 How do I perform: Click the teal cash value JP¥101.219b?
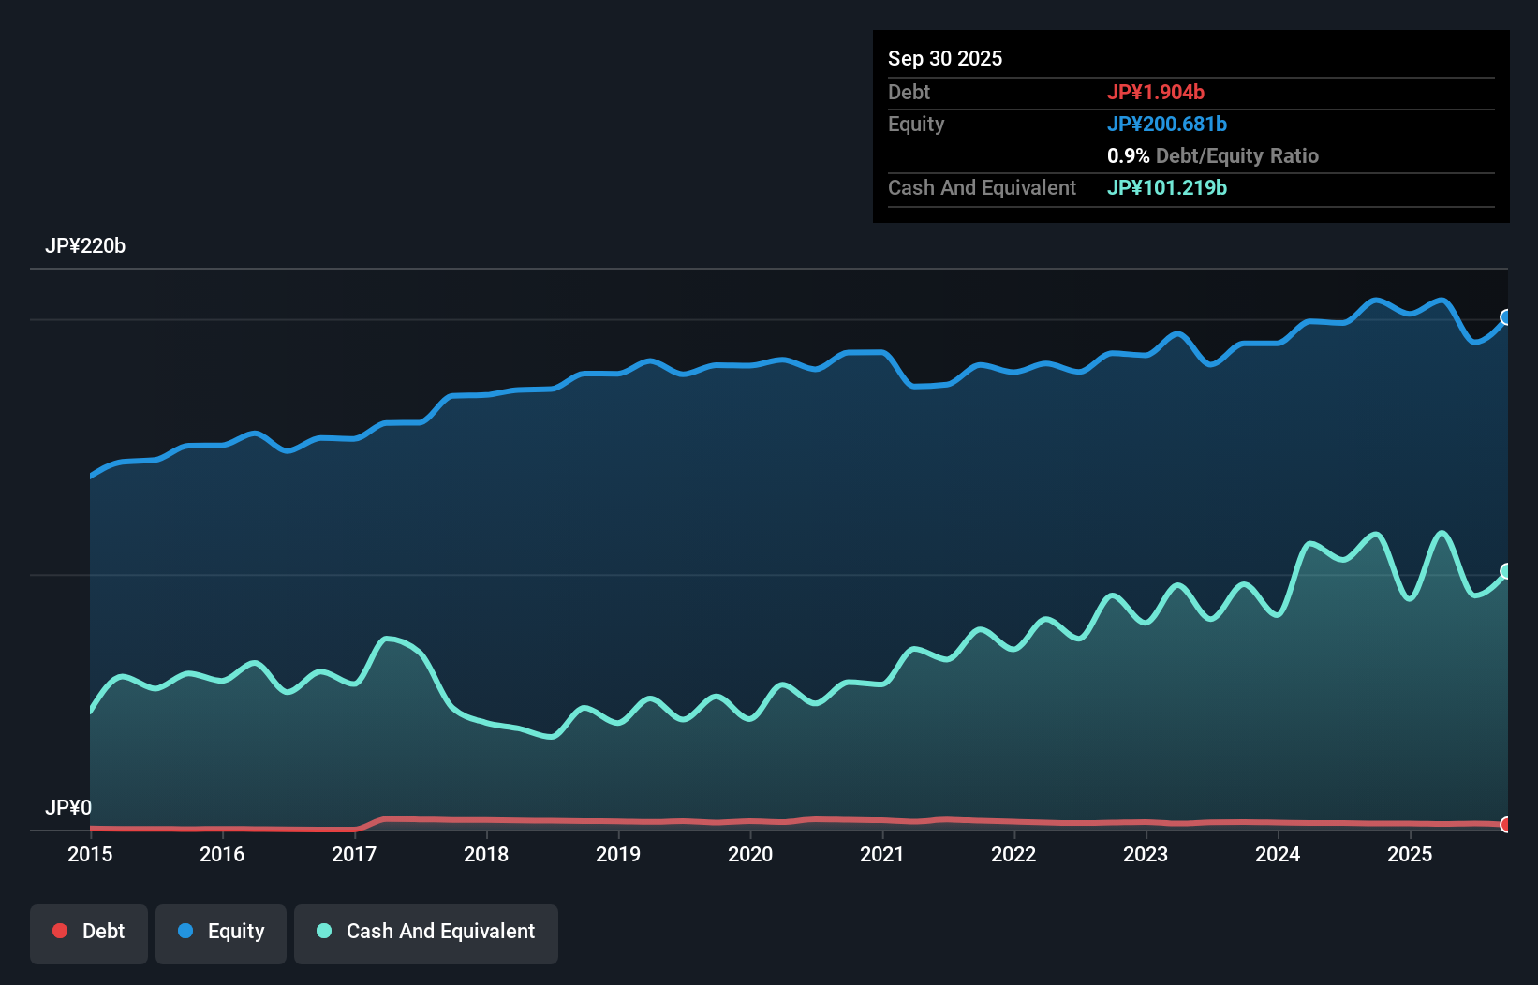coord(1167,187)
